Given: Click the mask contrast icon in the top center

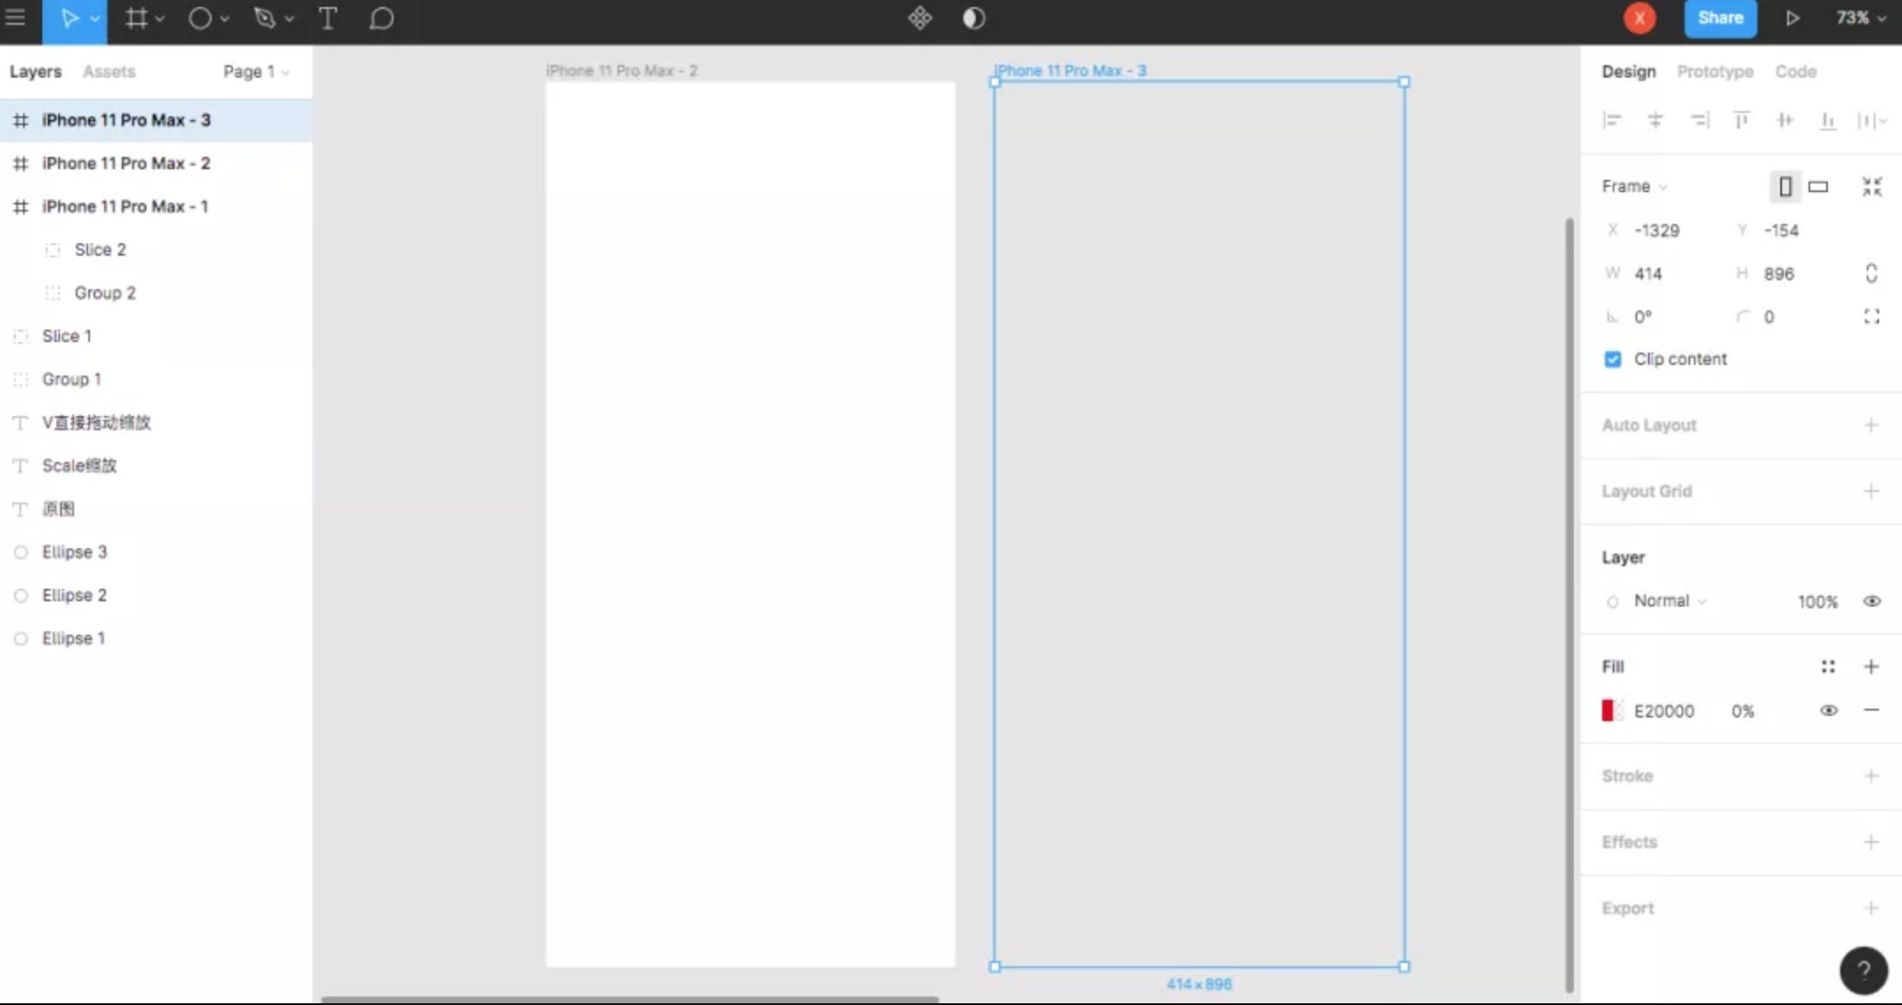Looking at the screenshot, I should pos(973,19).
